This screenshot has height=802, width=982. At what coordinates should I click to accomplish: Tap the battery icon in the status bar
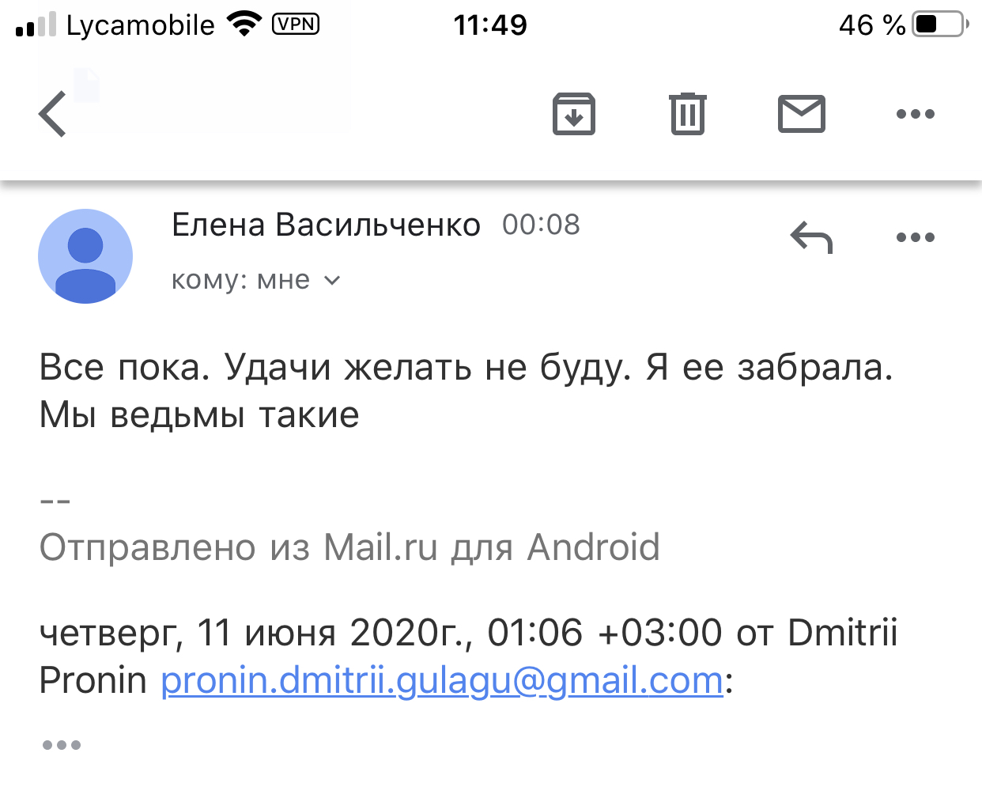(939, 25)
